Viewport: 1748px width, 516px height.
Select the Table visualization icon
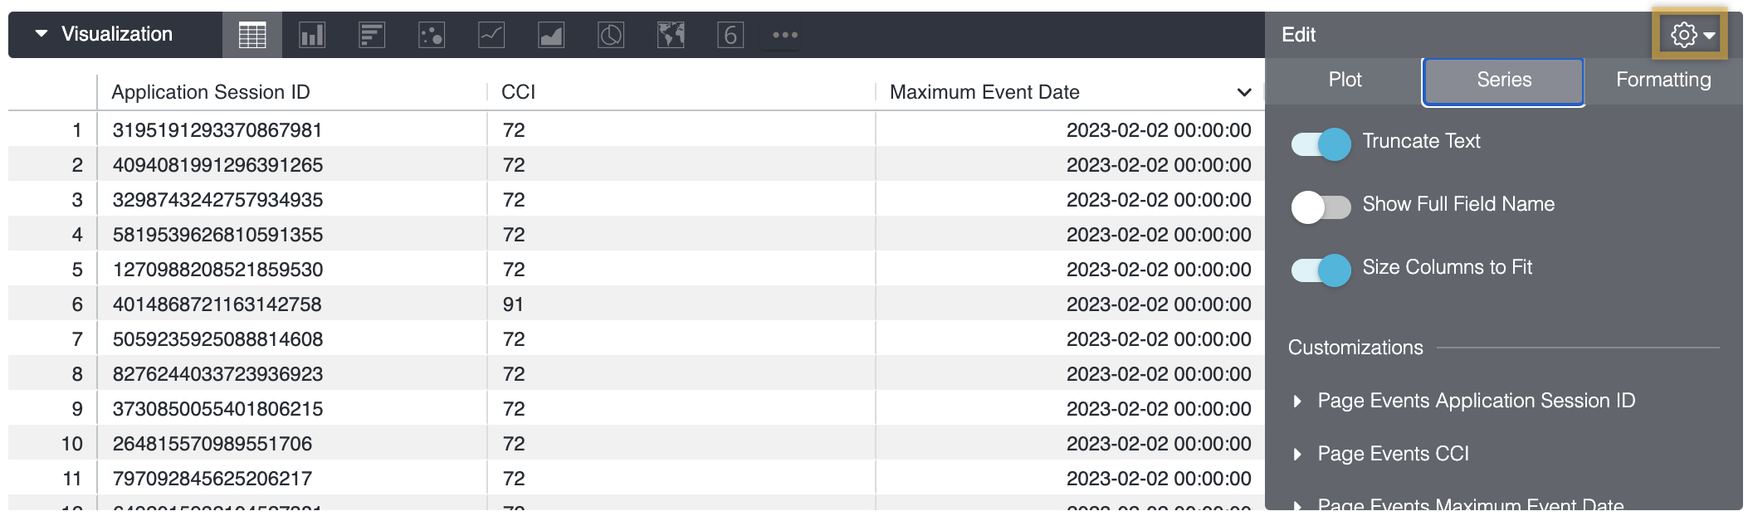point(252,35)
